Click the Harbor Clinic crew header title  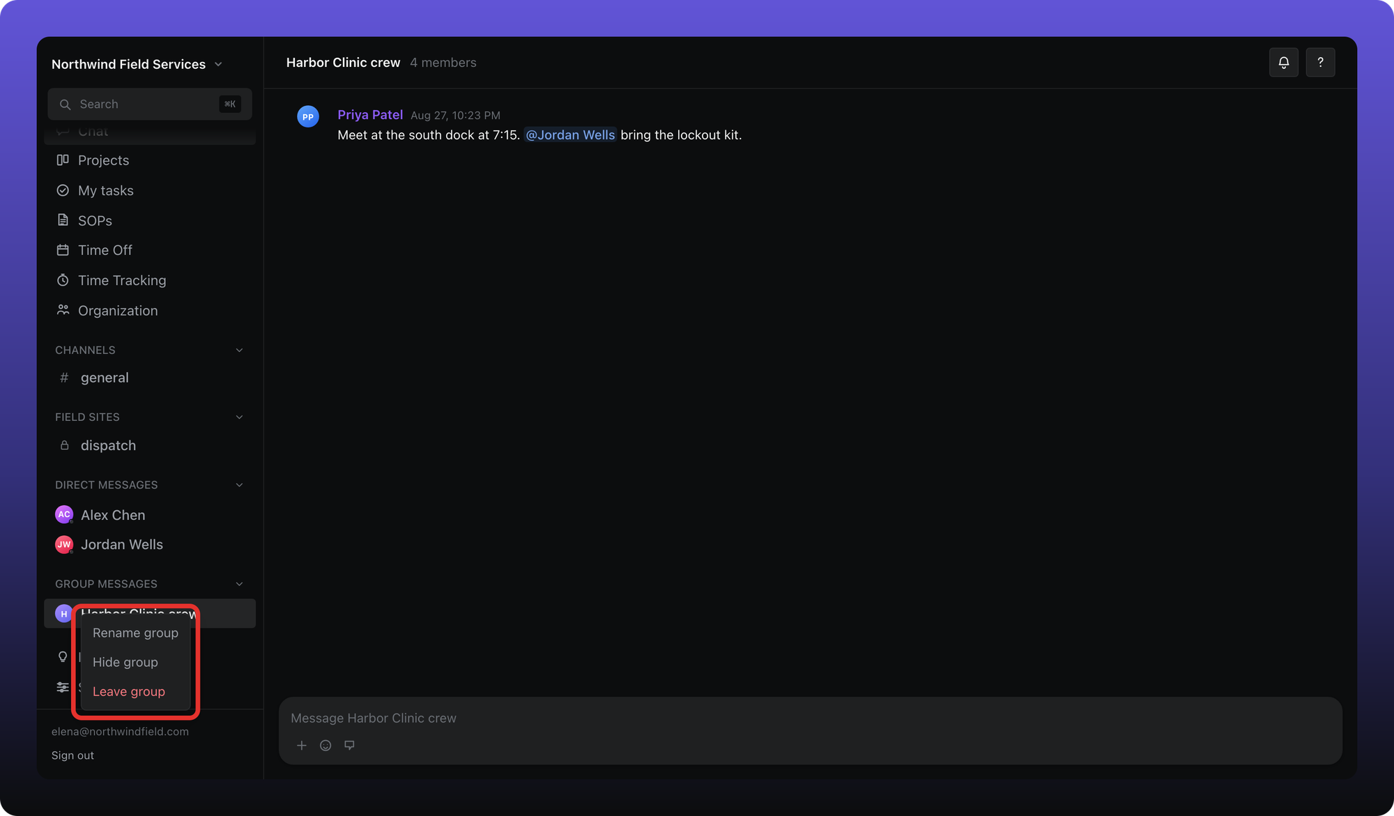point(343,63)
